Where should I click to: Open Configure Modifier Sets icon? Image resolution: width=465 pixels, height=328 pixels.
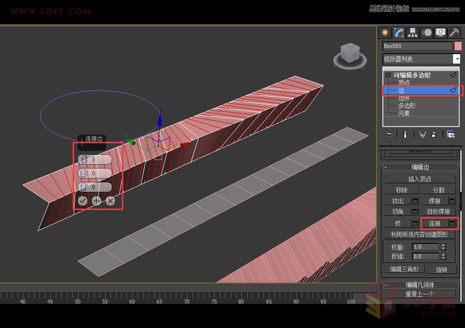[450, 134]
